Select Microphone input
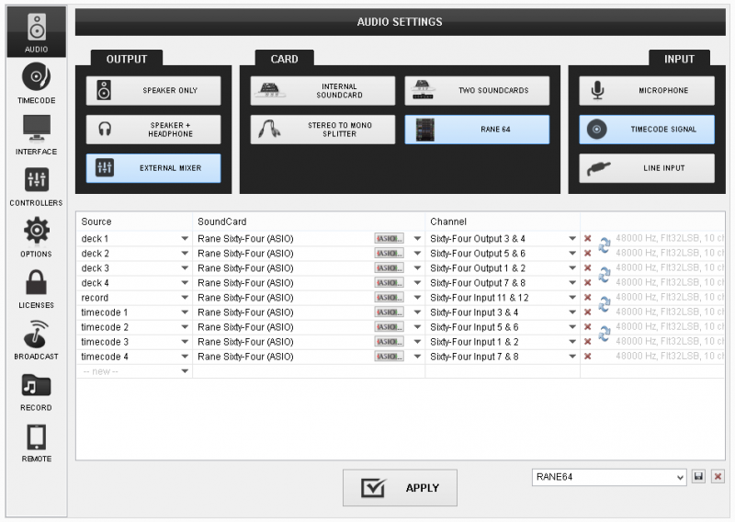735x522 pixels. point(647,90)
